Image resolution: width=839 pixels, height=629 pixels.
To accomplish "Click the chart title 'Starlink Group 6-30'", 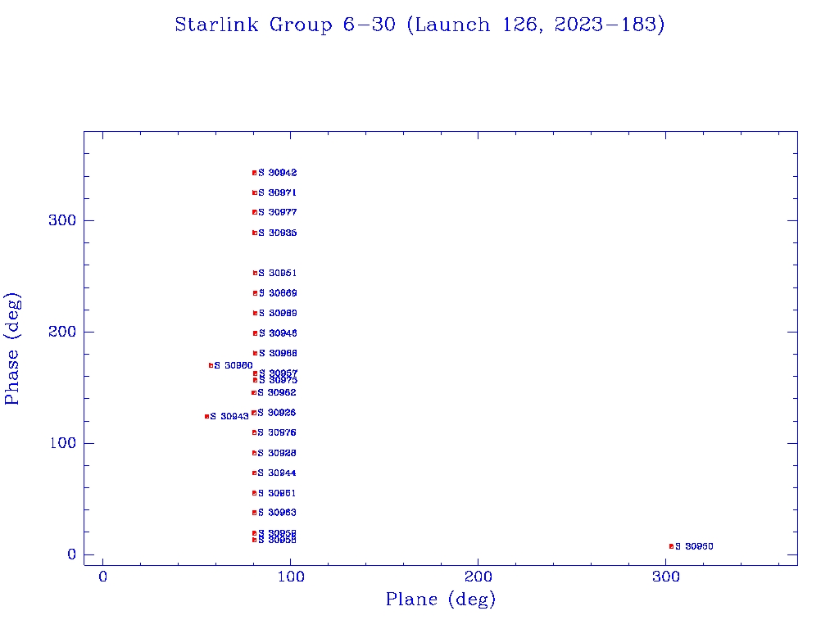I will pos(285,25).
